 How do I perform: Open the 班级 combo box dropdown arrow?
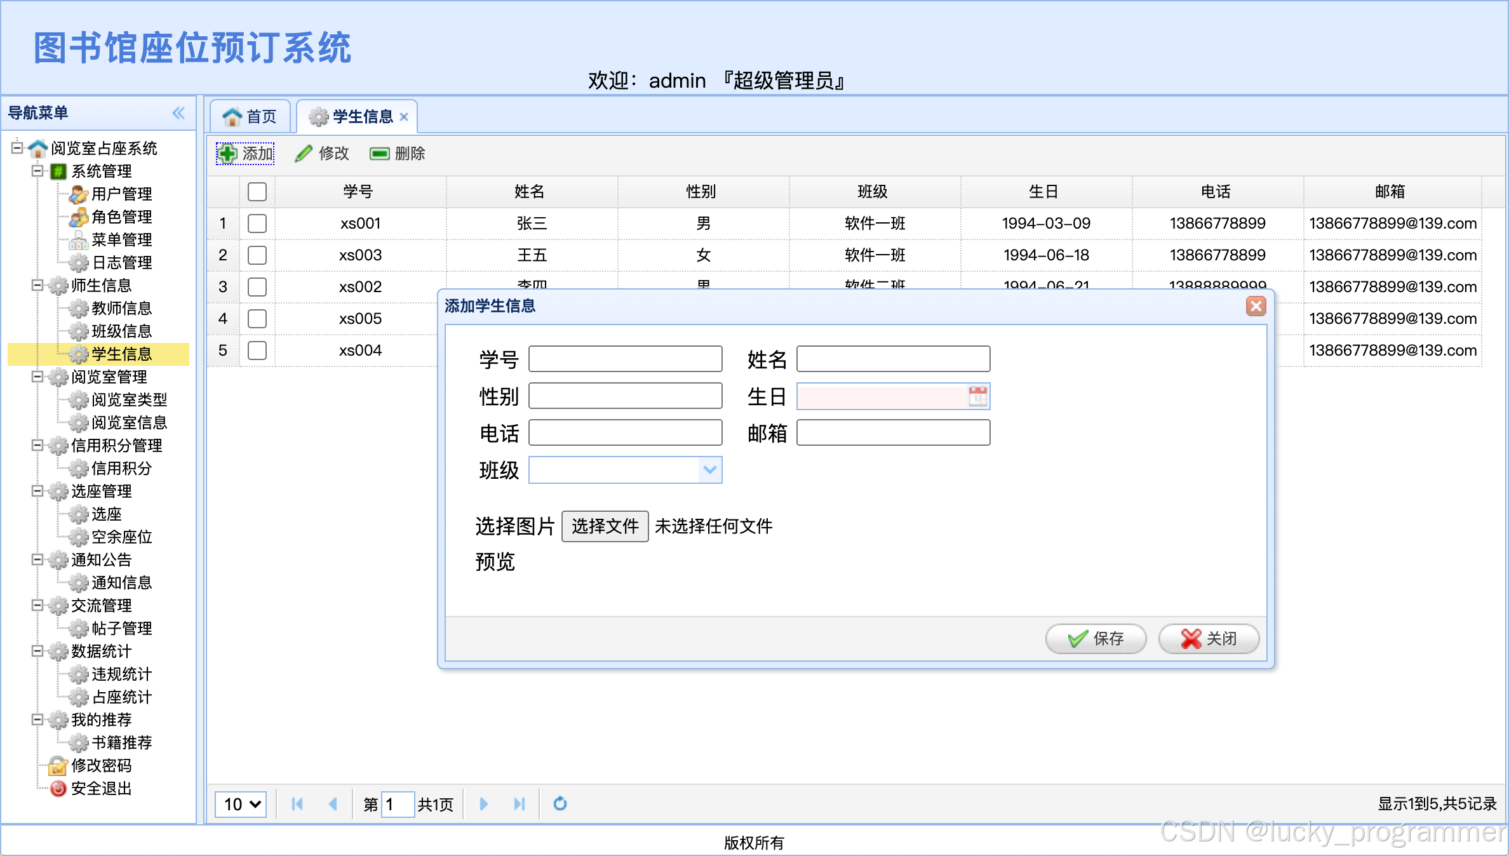coord(709,470)
